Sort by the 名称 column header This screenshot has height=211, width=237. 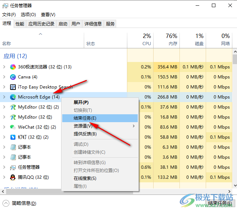[42, 40]
